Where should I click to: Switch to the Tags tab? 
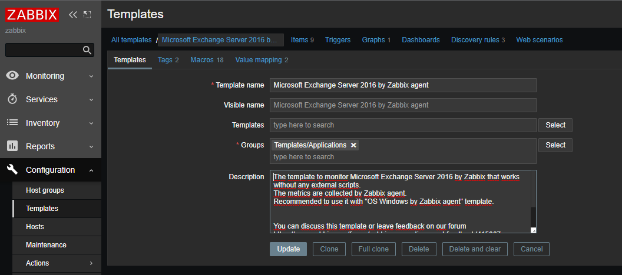click(168, 60)
